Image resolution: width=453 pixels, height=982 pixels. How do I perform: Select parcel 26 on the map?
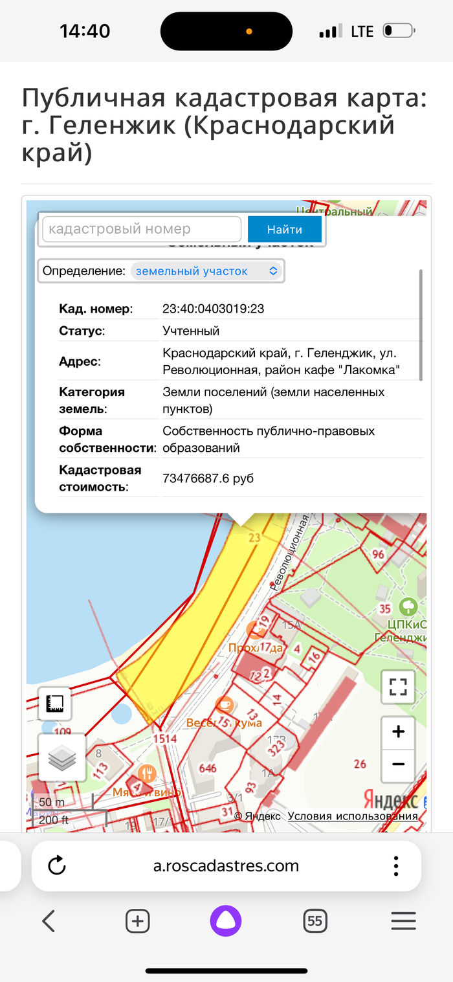tap(360, 764)
